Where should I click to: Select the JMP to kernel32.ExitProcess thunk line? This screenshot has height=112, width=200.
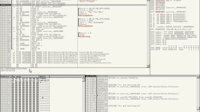click(54, 52)
